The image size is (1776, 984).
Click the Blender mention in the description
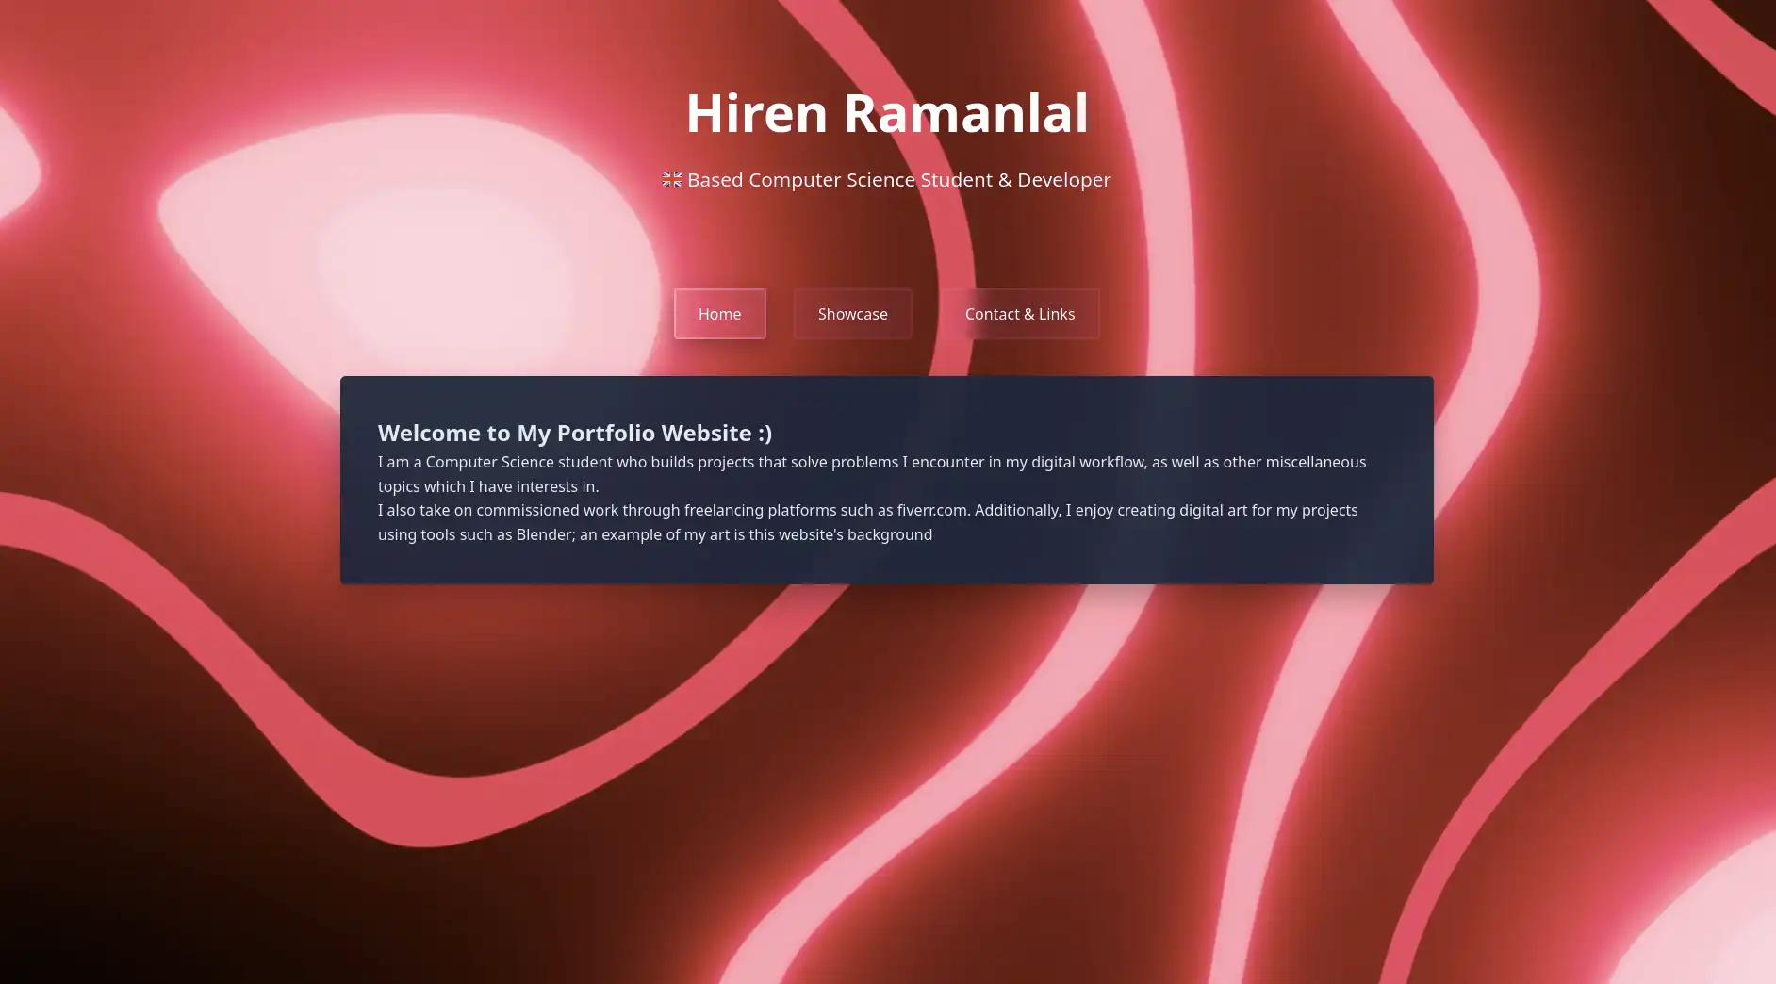tap(542, 534)
